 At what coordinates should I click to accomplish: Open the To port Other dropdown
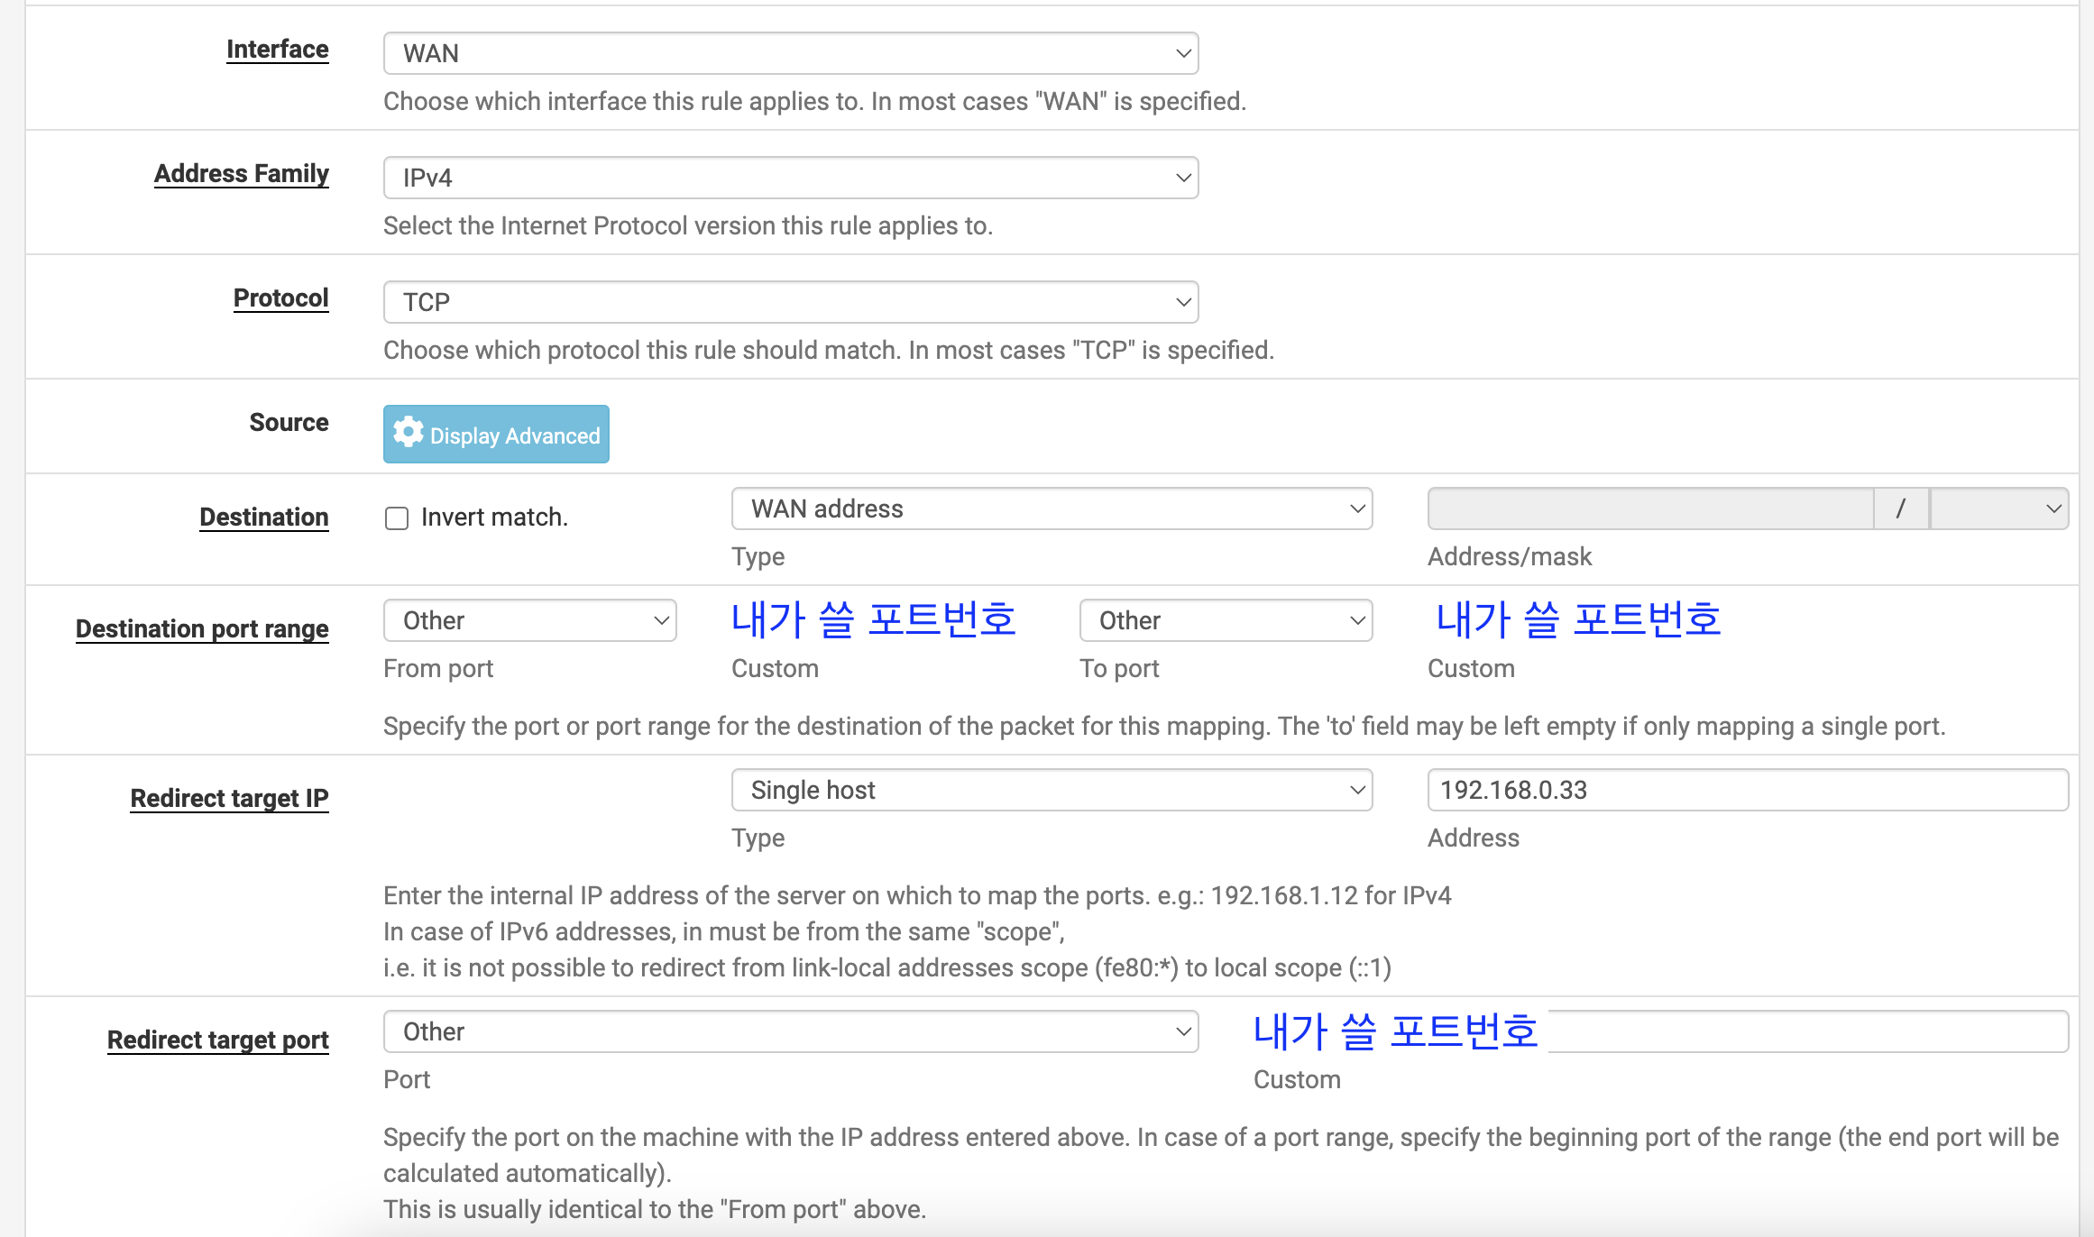click(x=1225, y=621)
